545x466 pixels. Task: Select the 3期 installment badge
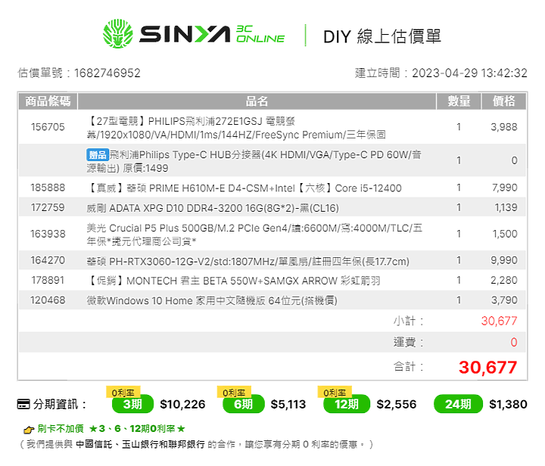(132, 404)
